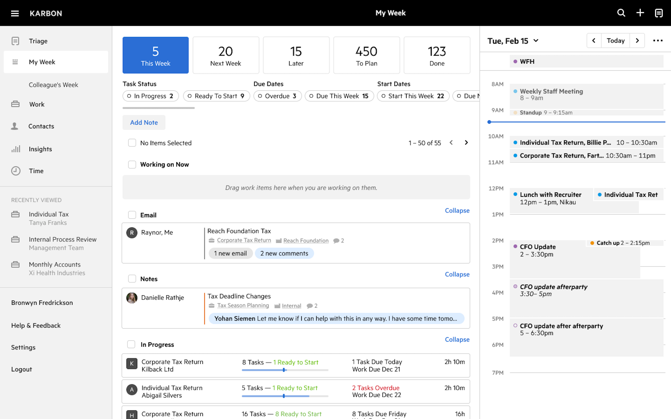Select the 'To Plan' task count tab

[366, 55]
